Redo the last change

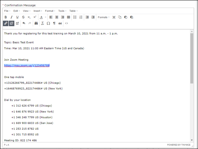click(x=30, y=23)
